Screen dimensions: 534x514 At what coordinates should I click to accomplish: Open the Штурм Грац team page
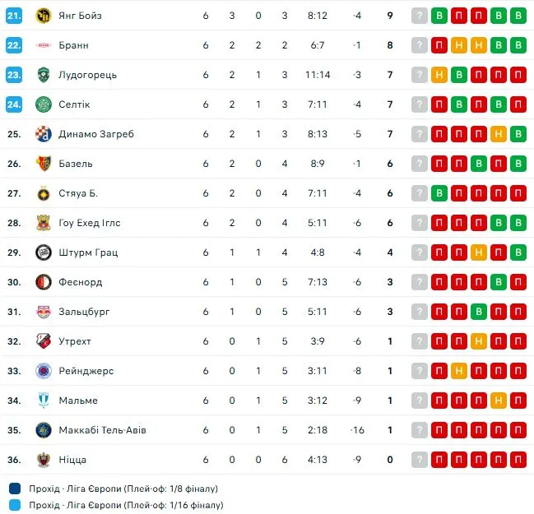click(88, 252)
